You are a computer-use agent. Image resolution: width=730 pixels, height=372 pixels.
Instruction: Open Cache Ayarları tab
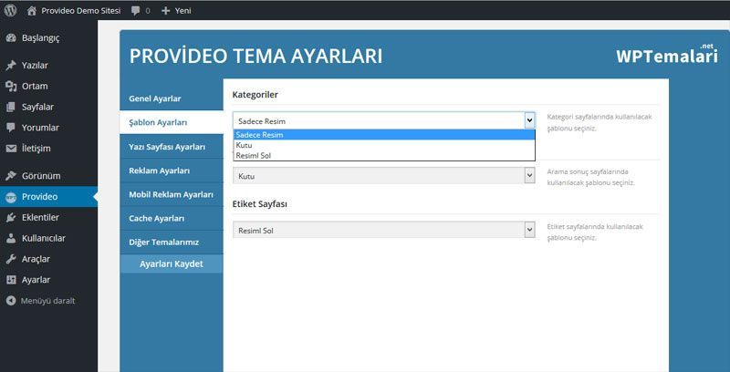point(172,219)
